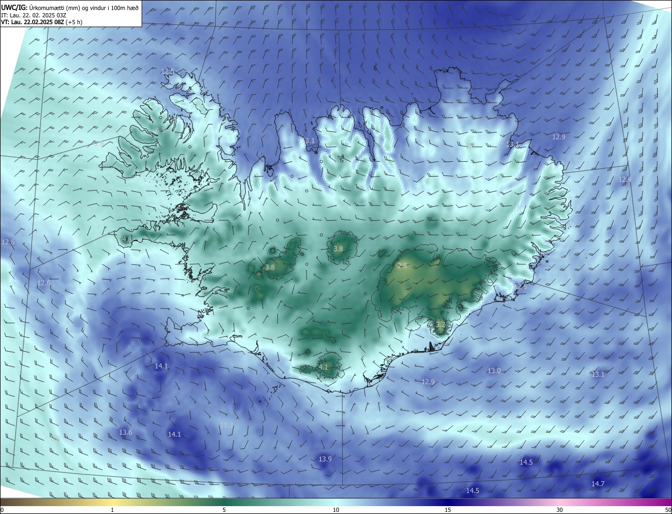Click the 4.1 value label
The height and width of the screenshot is (514, 672).
pyautogui.click(x=323, y=367)
